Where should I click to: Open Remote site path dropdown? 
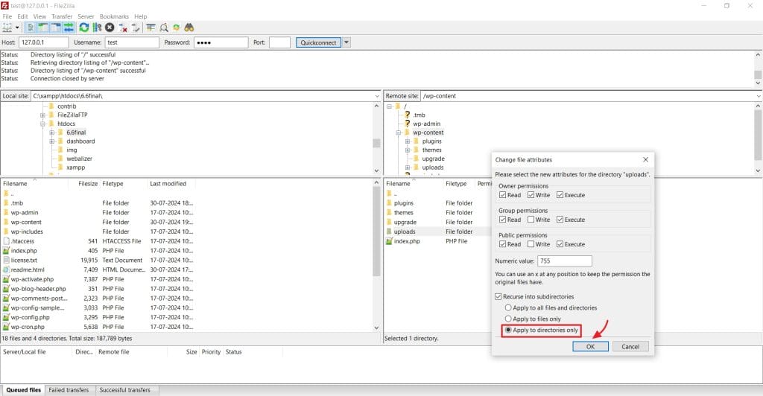[758, 96]
